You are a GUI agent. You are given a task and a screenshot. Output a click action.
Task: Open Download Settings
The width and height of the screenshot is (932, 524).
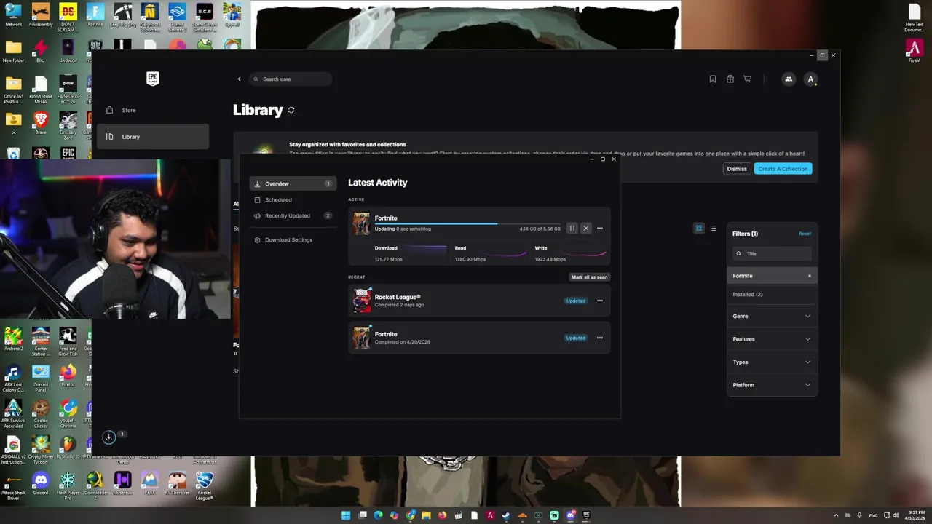(x=293, y=239)
